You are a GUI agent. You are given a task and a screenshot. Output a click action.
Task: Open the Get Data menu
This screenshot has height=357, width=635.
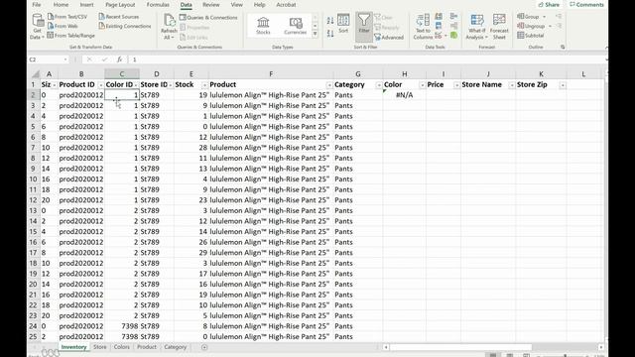pyautogui.click(x=37, y=27)
